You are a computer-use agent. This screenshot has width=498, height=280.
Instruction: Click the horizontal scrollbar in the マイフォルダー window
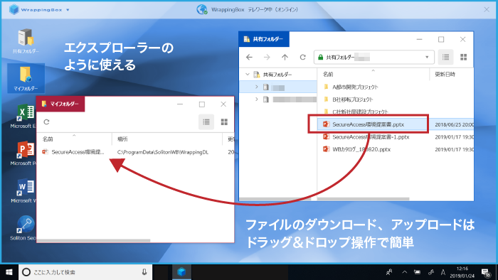(94, 241)
